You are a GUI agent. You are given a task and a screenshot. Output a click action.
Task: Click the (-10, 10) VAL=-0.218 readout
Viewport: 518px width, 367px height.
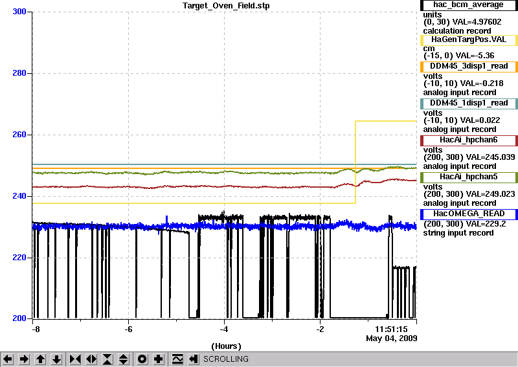[464, 83]
